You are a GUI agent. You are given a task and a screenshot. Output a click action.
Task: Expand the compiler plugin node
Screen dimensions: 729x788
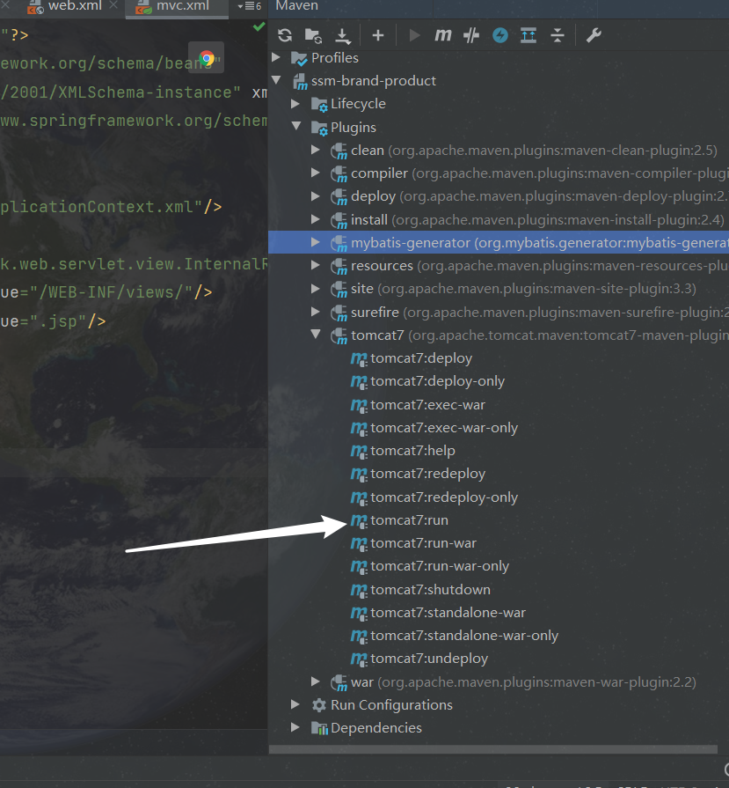316,173
